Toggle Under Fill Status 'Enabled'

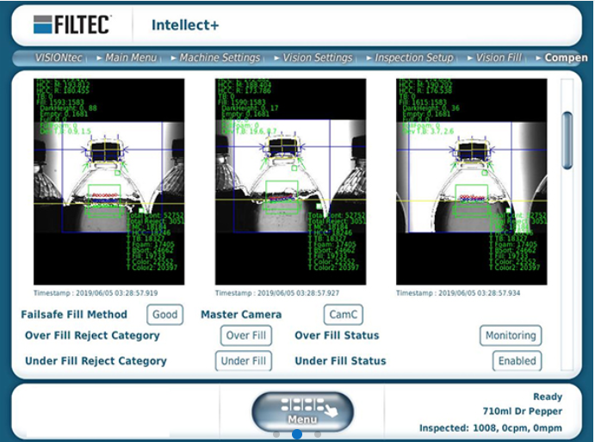click(517, 361)
